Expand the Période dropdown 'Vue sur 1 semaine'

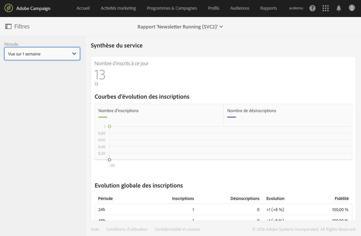(x=42, y=54)
